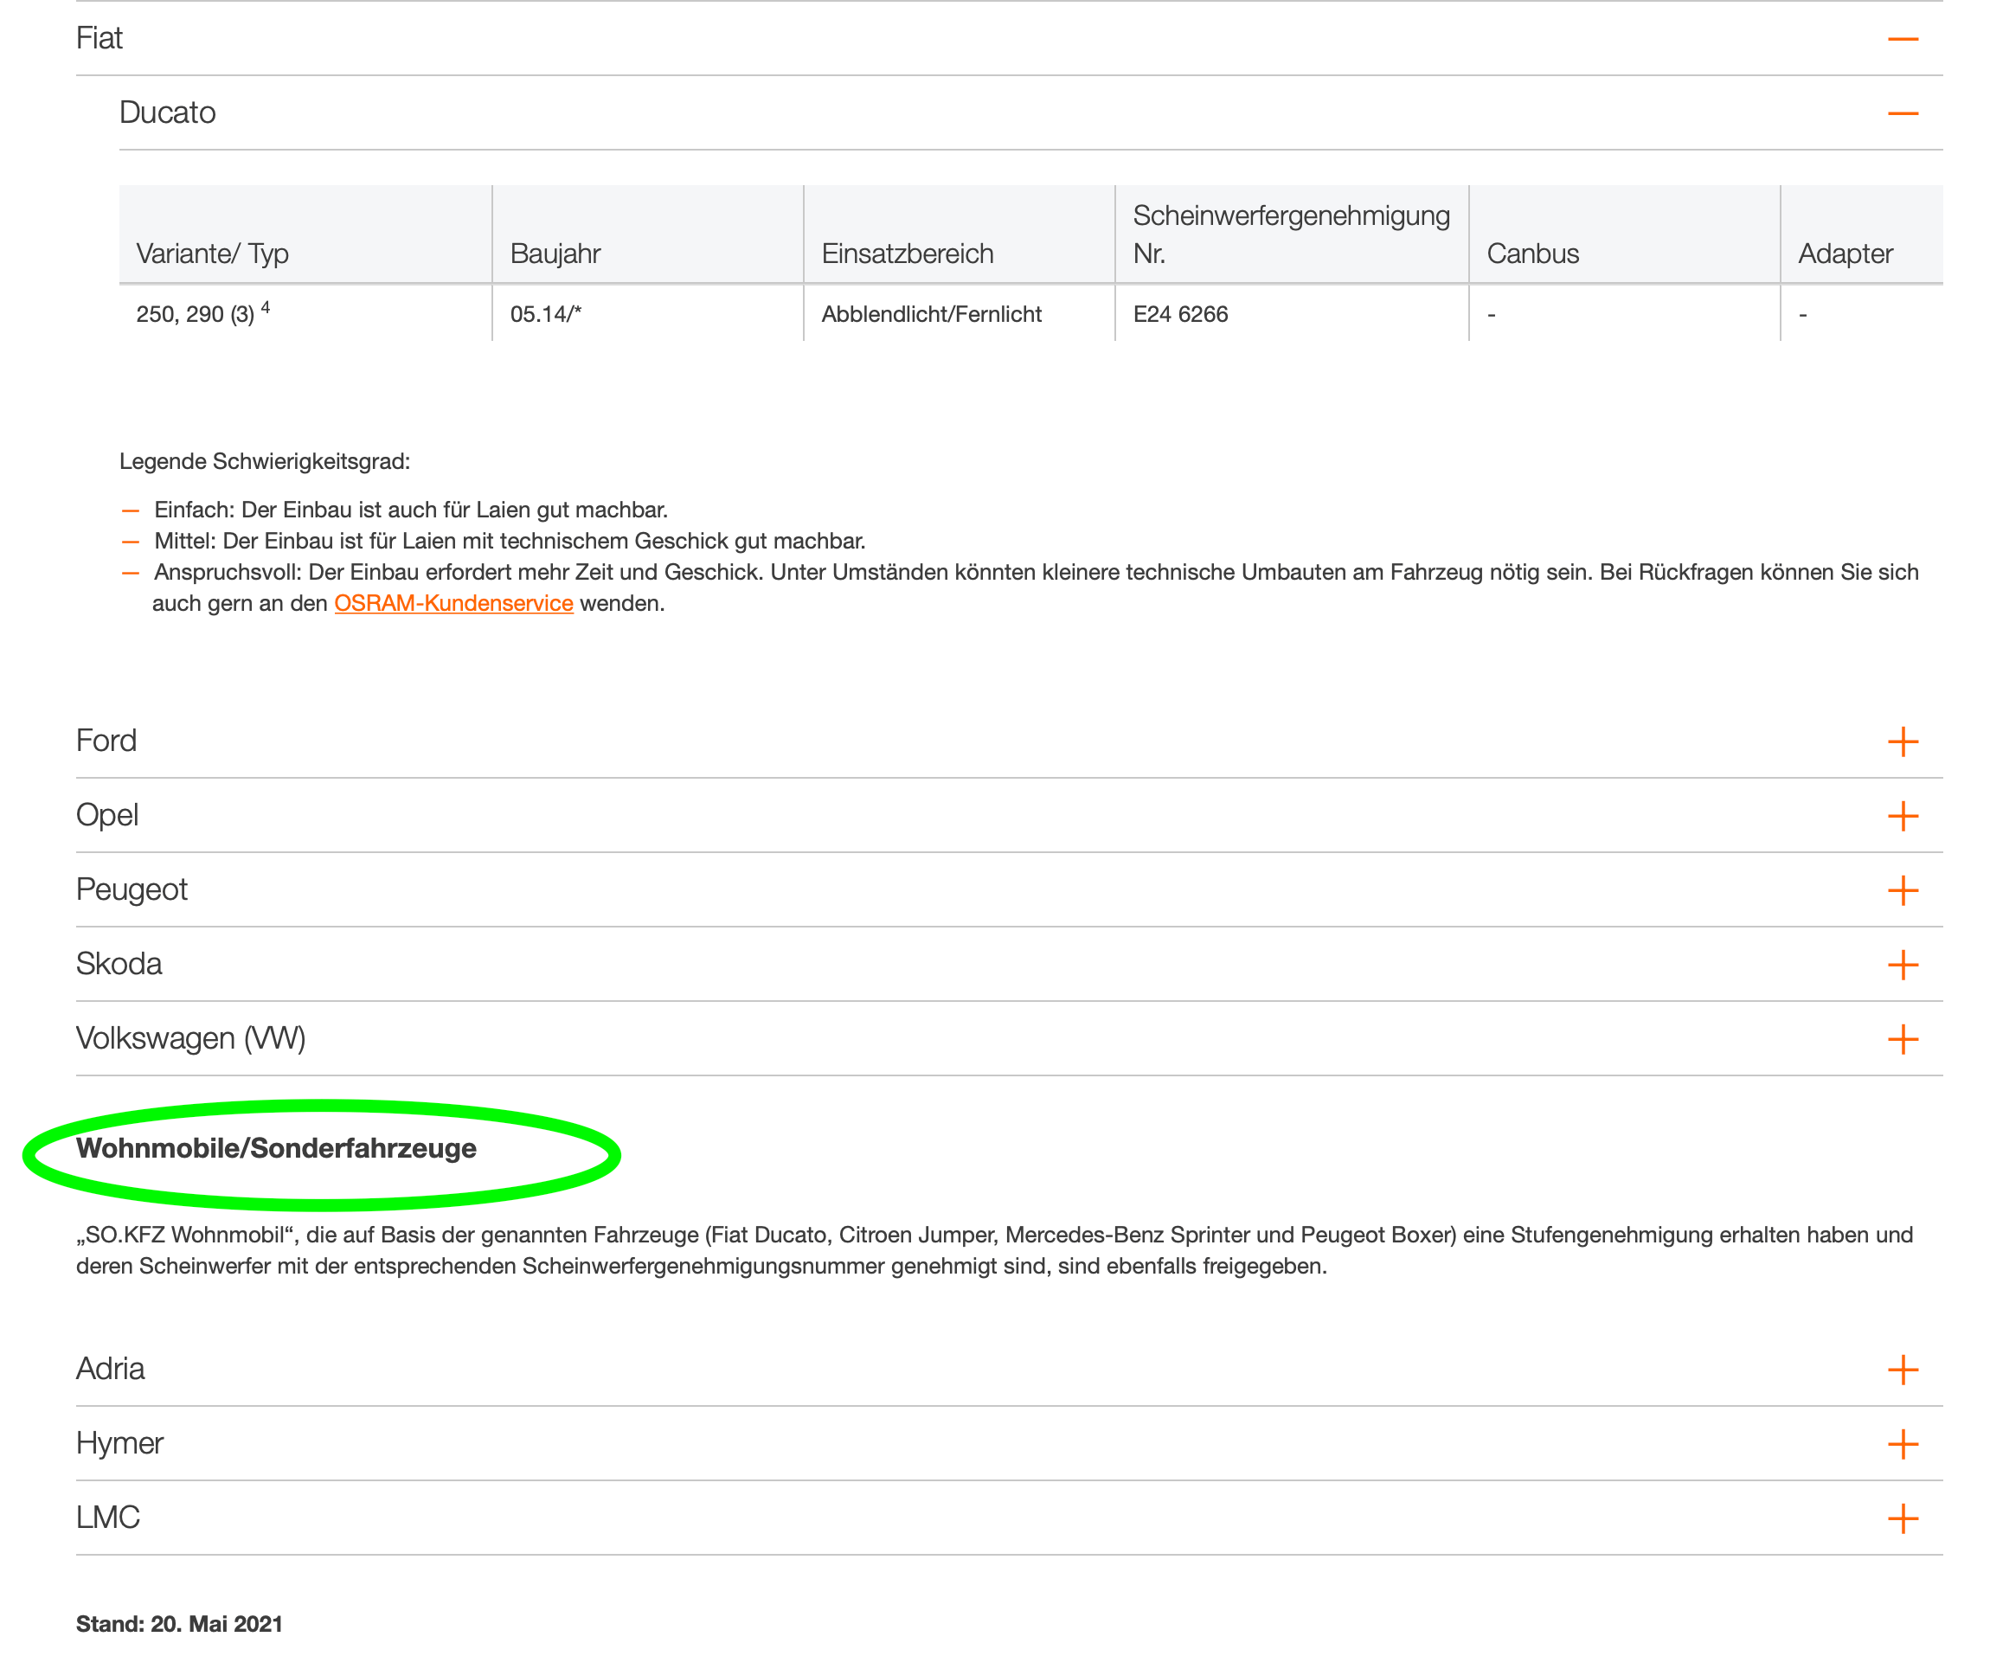Open the OSRAM-Kundenservice link

click(x=453, y=603)
